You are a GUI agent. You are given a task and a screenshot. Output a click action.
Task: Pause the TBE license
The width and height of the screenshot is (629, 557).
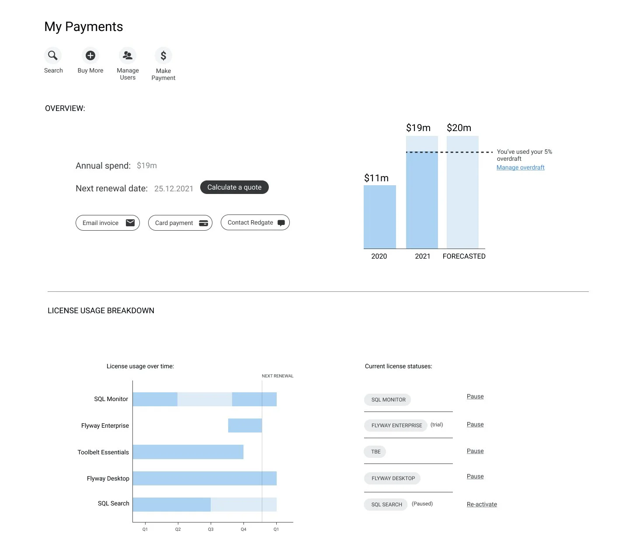coord(475,451)
